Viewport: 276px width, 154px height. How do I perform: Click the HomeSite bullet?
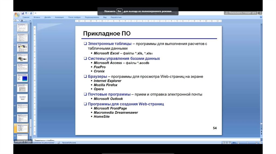click(102, 117)
